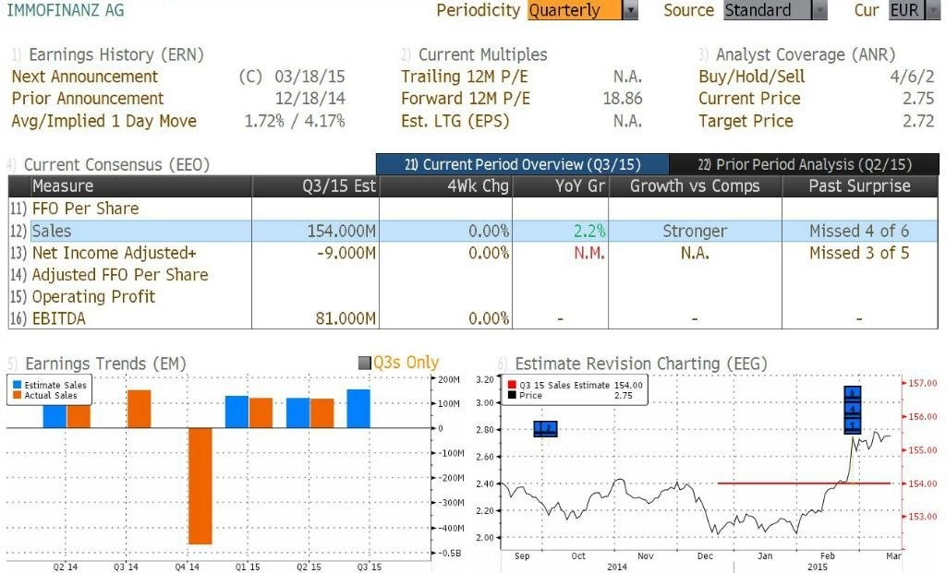Toggle the Q3s Only checkbox
The height and width of the screenshot is (573, 946).
tap(364, 363)
